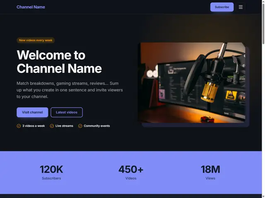Select the 'Live streams' text
The width and height of the screenshot is (265, 198).
(x=64, y=126)
